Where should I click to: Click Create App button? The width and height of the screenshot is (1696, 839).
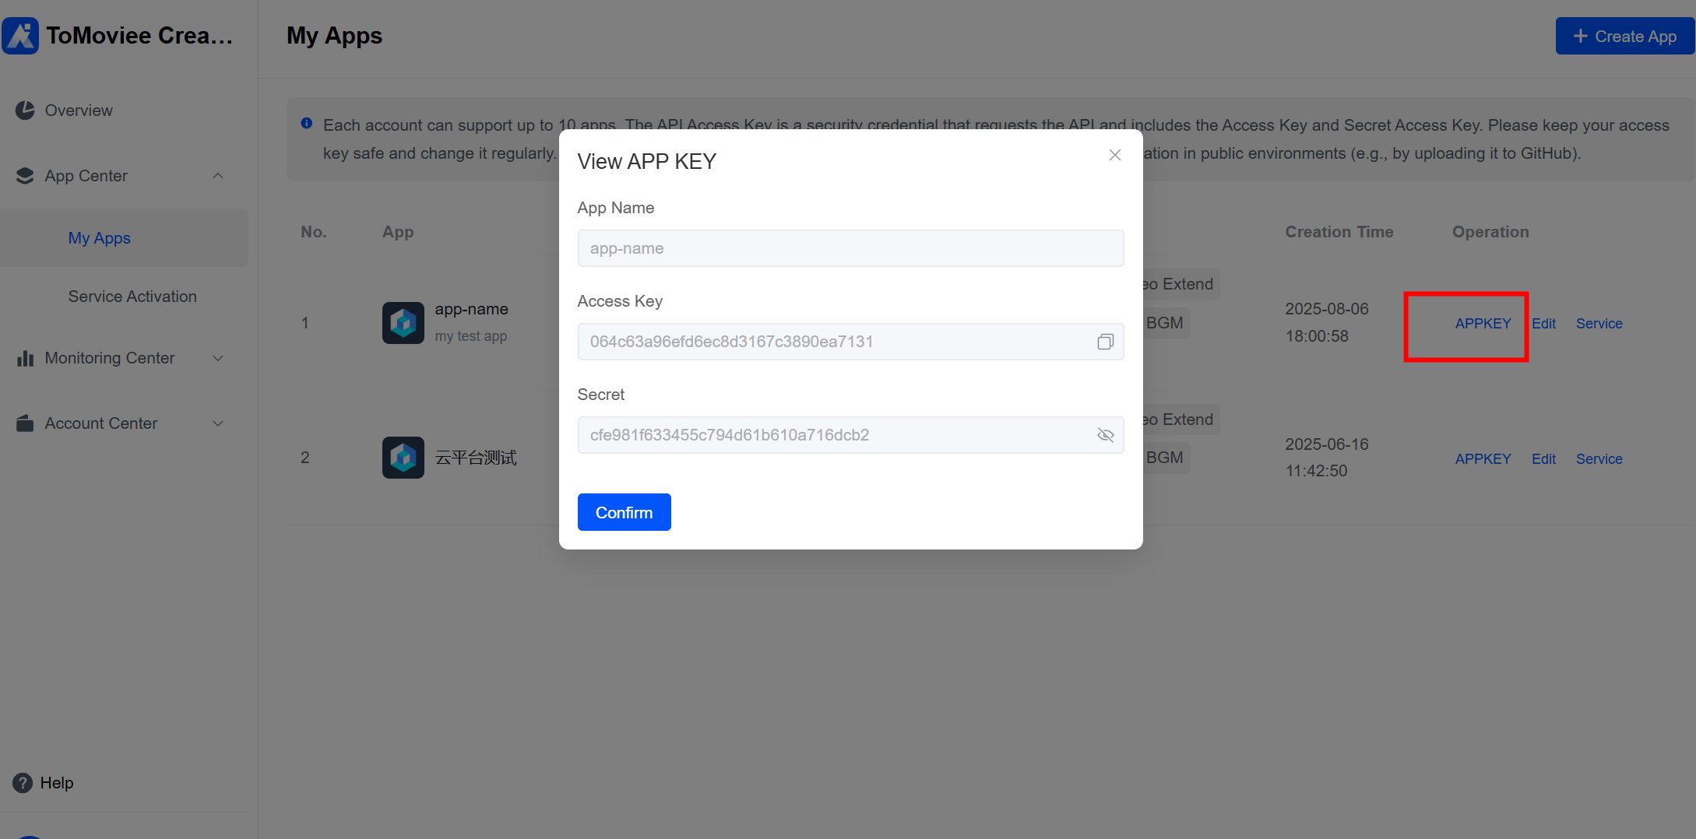tap(1624, 37)
